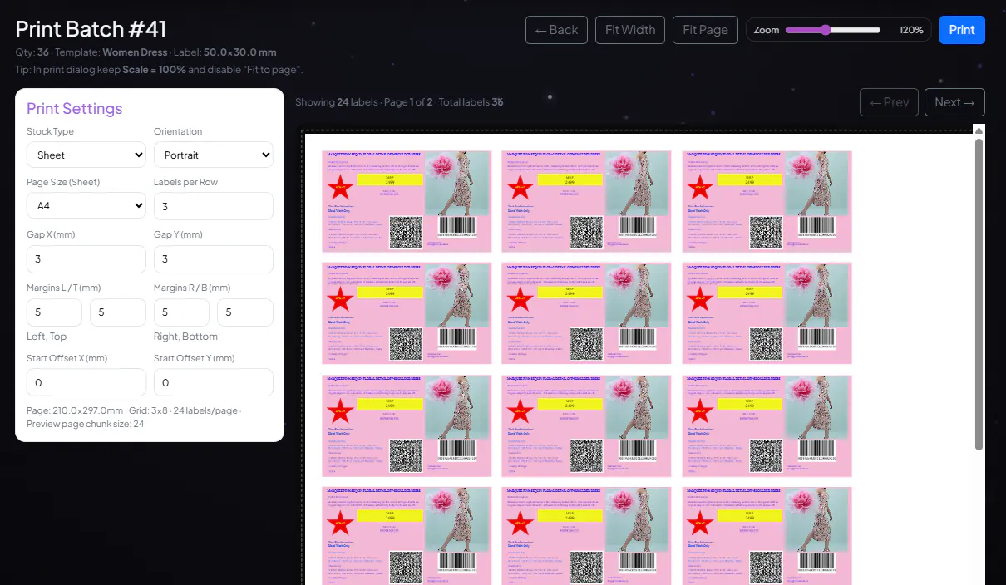Go to the Next page
This screenshot has height=585, width=1006.
954,102
